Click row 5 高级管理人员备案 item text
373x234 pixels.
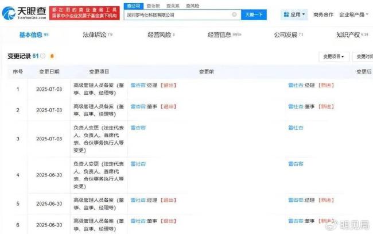point(99,204)
